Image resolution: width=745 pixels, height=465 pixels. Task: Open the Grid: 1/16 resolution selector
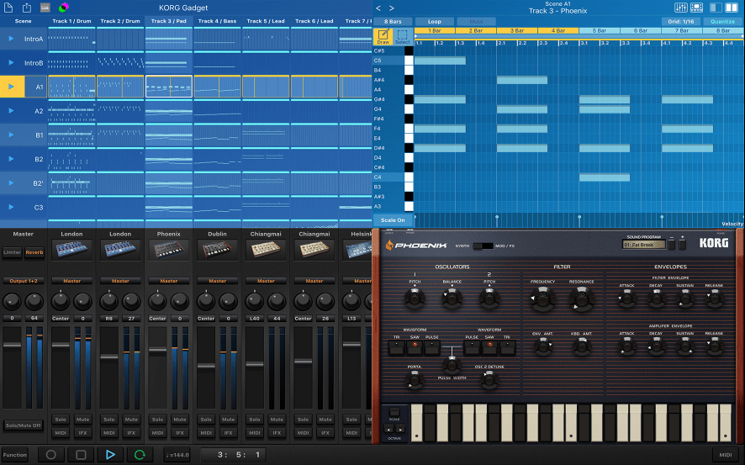pyautogui.click(x=681, y=21)
